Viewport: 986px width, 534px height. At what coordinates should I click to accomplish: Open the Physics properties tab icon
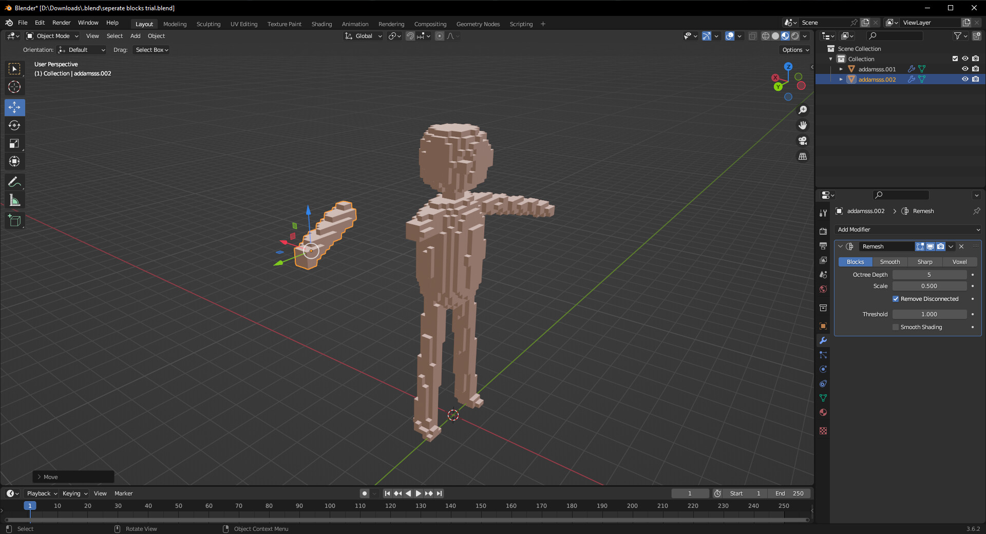click(x=823, y=369)
